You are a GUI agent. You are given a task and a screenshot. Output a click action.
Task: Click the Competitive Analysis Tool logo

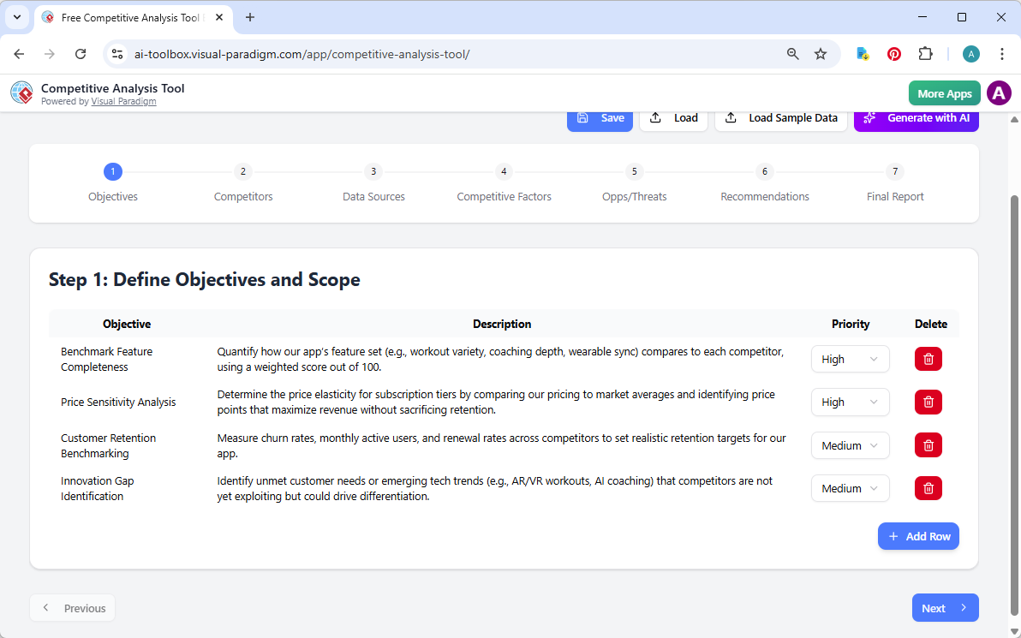click(21, 92)
